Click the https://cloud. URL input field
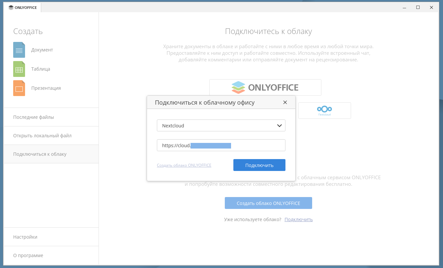This screenshot has height=268, width=443. (x=221, y=145)
